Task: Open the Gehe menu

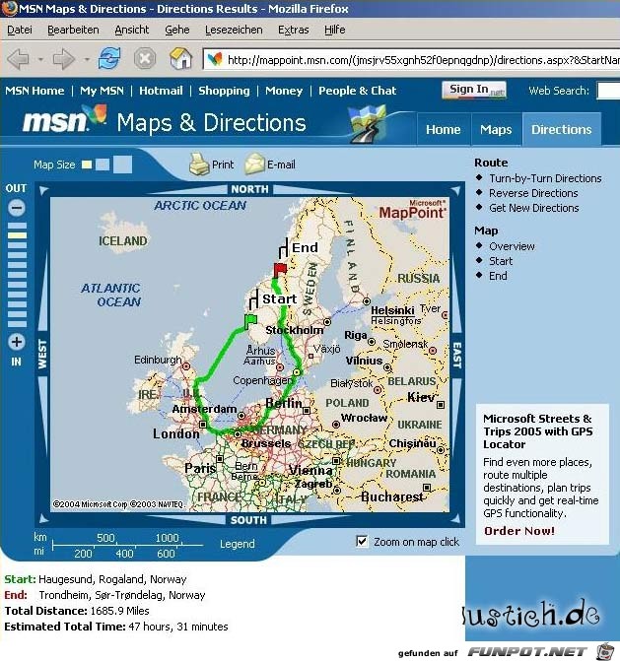Action: (176, 30)
